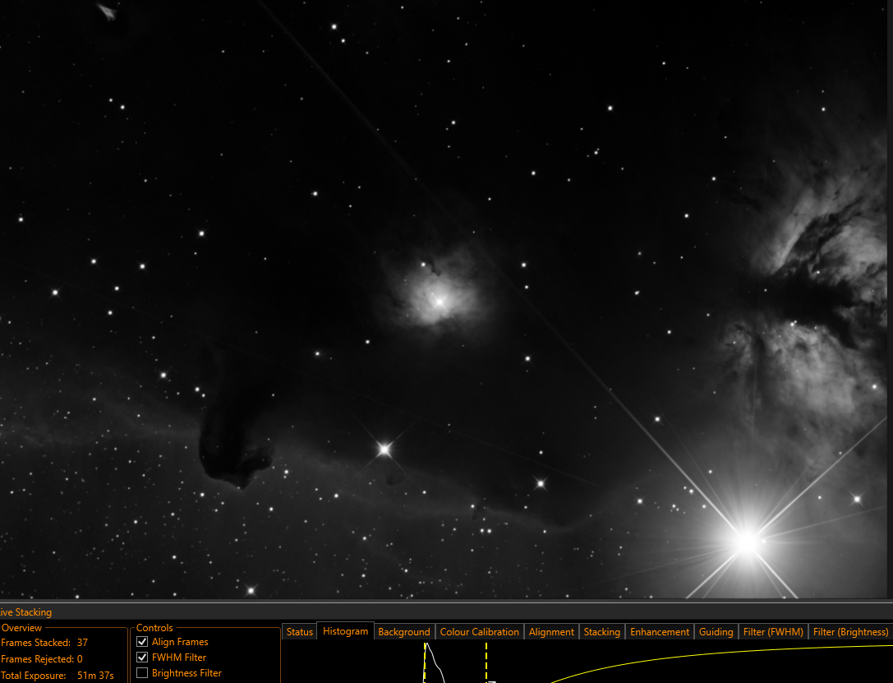
Task: Click the right yellow dashed histogram level line
Action: 486,662
